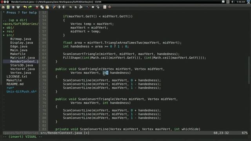Image resolution: width=251 pixels, height=141 pixels.
Task: Save the current session toolbar icon
Action: tap(76, 7)
